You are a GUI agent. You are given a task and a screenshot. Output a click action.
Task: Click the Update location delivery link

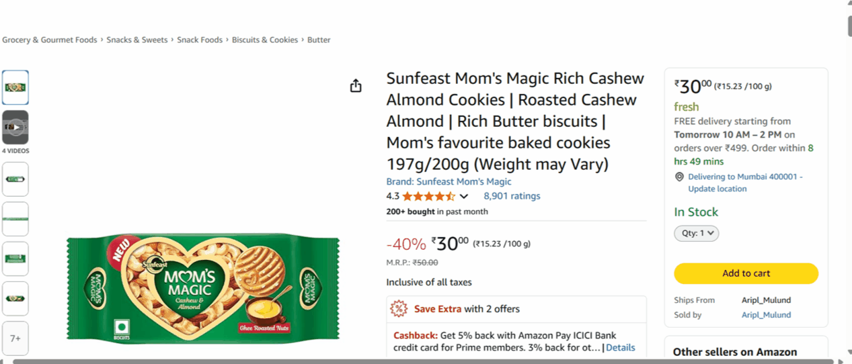point(717,189)
